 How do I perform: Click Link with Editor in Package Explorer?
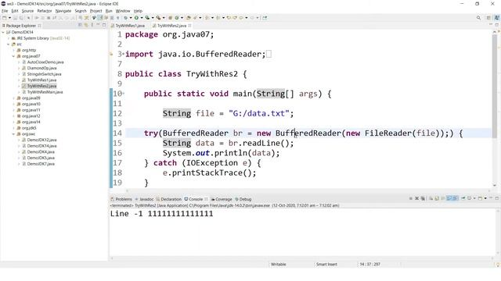(x=86, y=25)
